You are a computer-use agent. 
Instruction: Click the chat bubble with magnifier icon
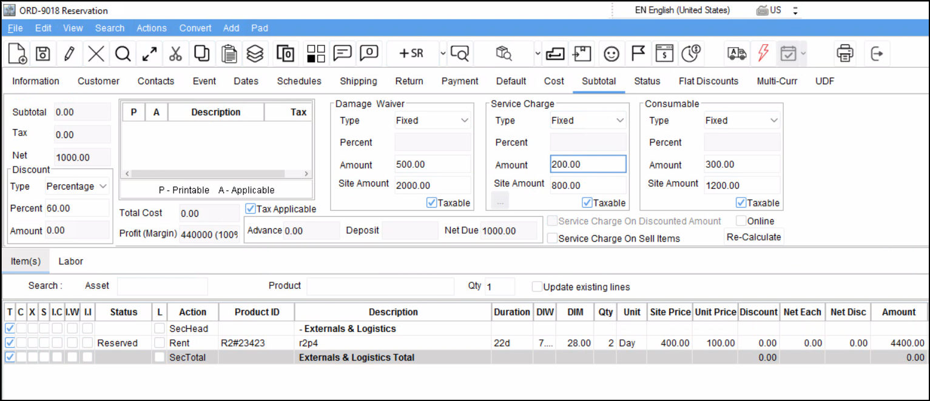tap(460, 53)
